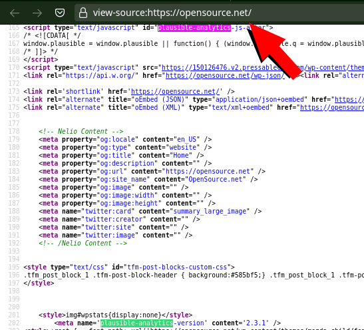The image size is (364, 330).
Task: Click the closing '</script>' tag on line 169
Action: (41, 60)
